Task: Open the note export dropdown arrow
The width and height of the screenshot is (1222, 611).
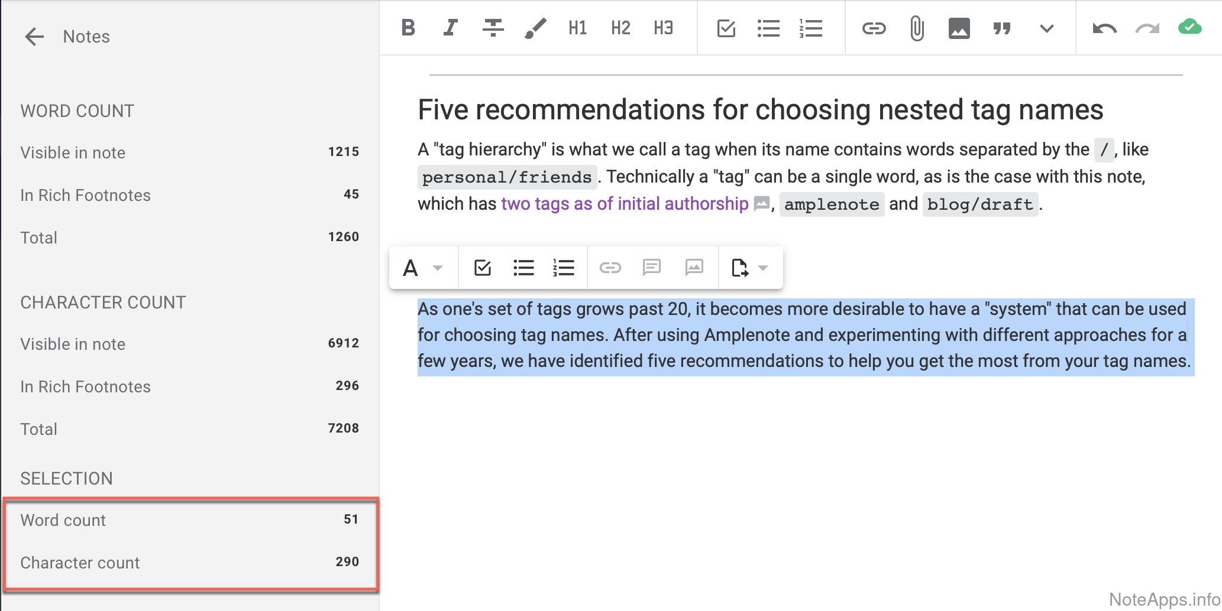Action: click(x=763, y=268)
